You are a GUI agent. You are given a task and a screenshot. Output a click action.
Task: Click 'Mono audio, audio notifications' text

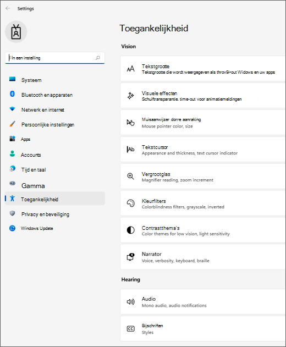pyautogui.click(x=174, y=305)
